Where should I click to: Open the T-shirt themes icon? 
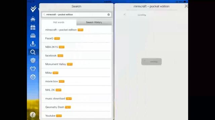[33, 69]
